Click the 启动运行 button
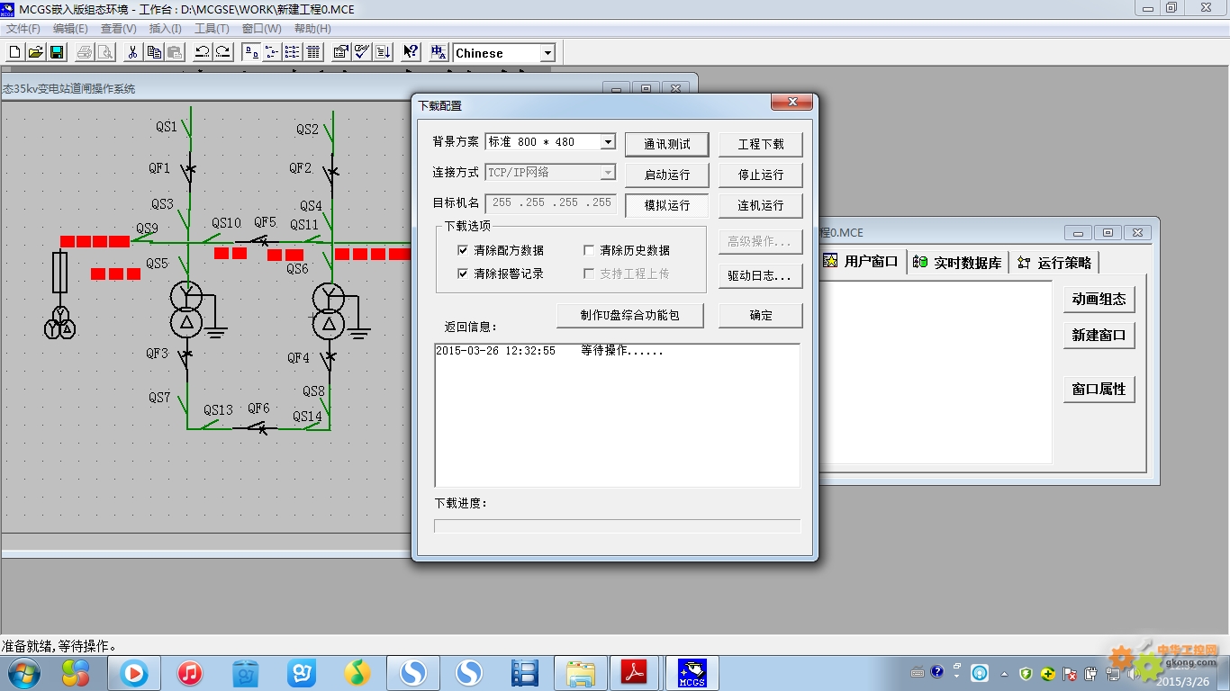Viewport: 1230px width, 691px height. click(x=667, y=175)
